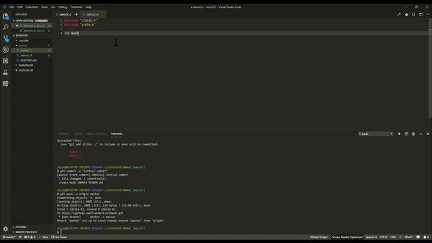432x243 pixels.
Task: Change the UTF-8 file encoding
Action: pyautogui.click(x=383, y=237)
